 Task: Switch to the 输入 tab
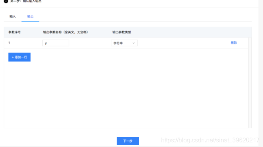tap(13, 16)
